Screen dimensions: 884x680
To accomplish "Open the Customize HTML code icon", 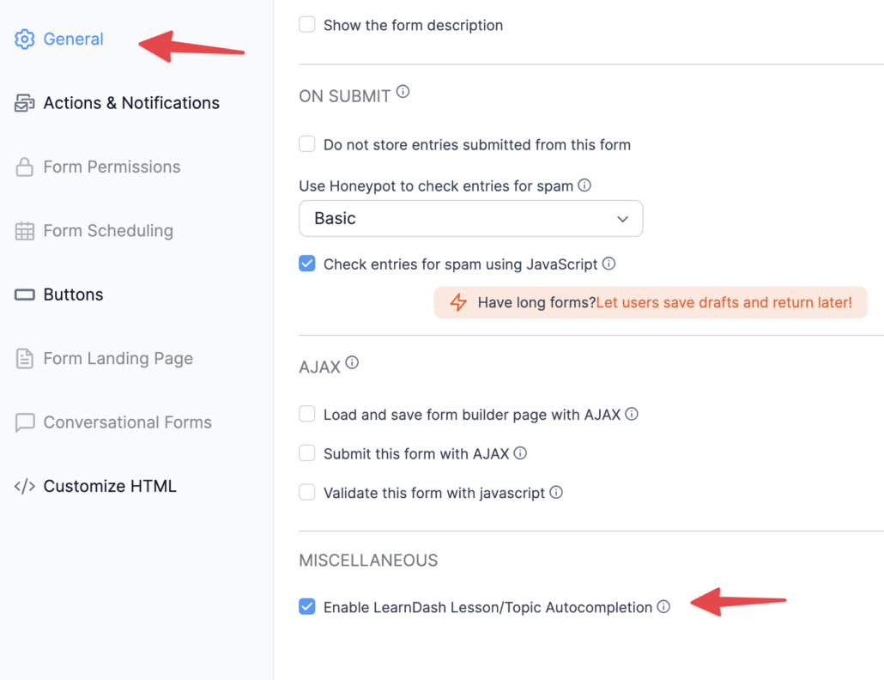I will (25, 486).
